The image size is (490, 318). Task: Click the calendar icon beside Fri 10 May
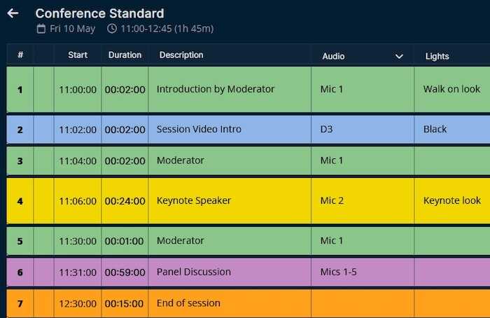tap(41, 29)
